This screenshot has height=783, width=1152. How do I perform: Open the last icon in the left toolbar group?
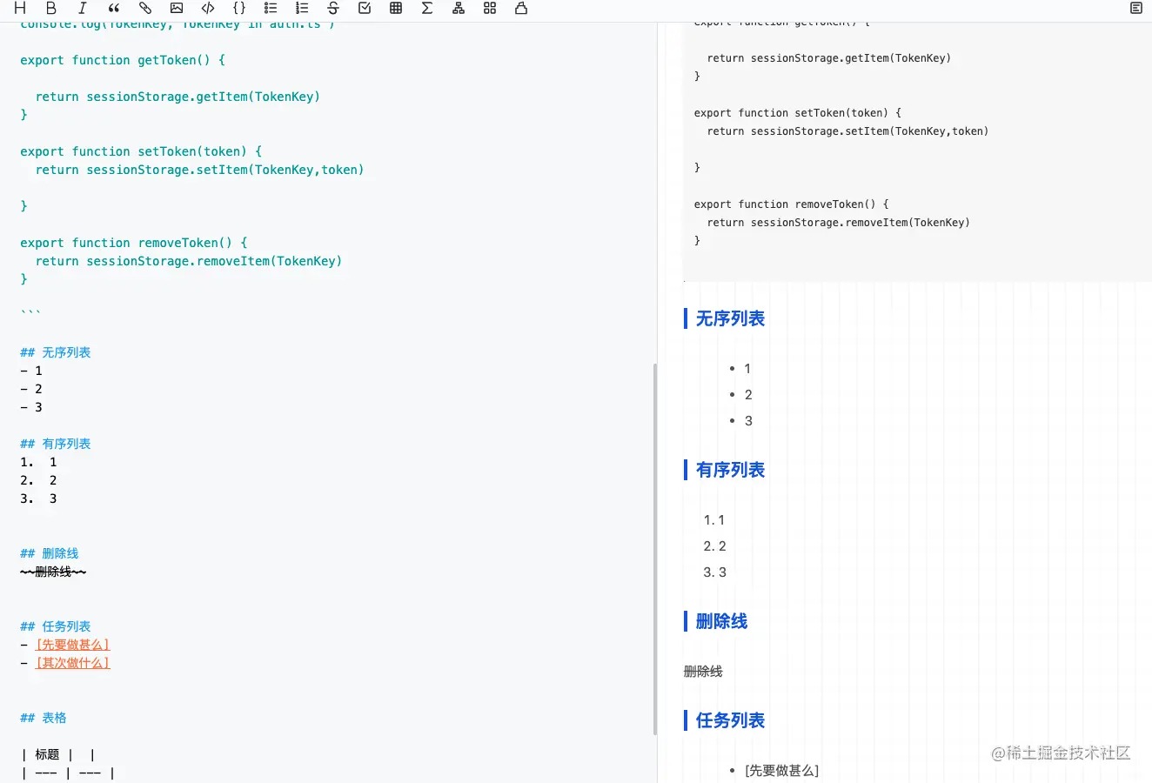pyautogui.click(x=521, y=8)
